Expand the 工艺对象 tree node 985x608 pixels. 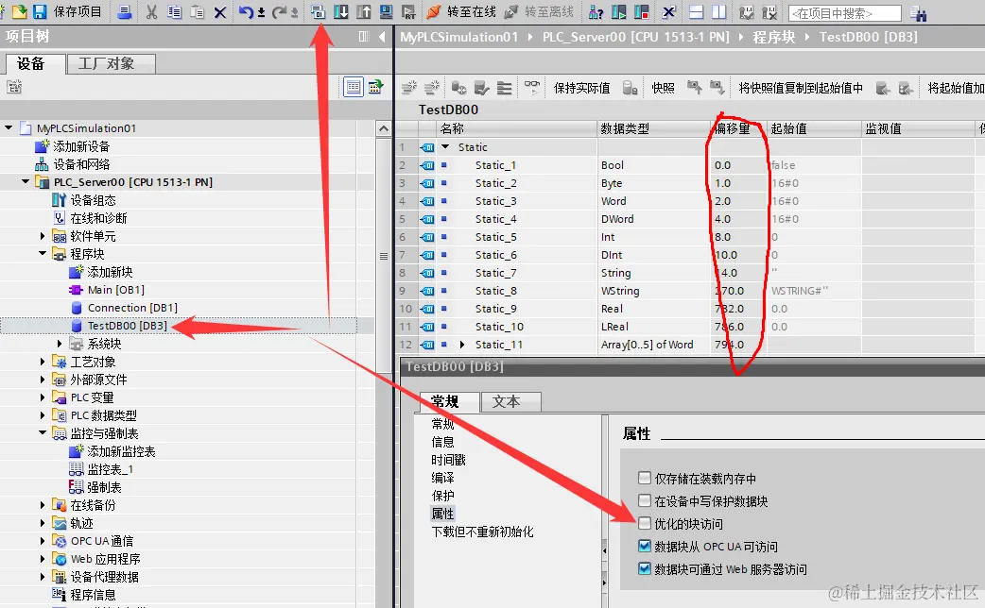pos(43,362)
